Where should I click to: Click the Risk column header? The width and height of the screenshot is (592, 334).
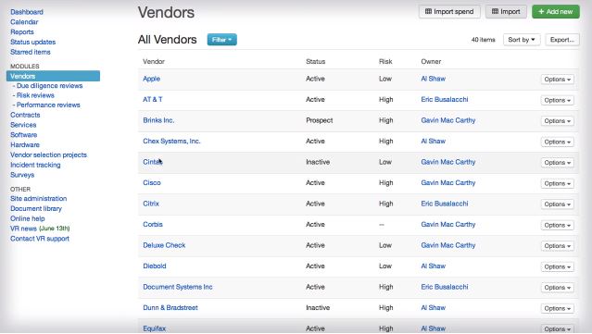385,61
